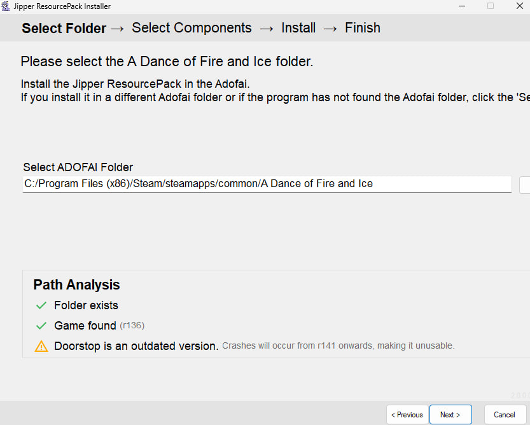Click the Next > button
Screen dimensions: 530x425
click(450, 415)
